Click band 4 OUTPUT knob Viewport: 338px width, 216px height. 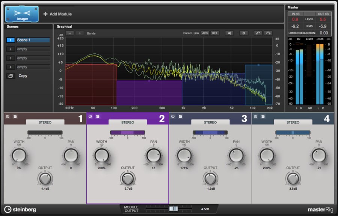coord(293,178)
